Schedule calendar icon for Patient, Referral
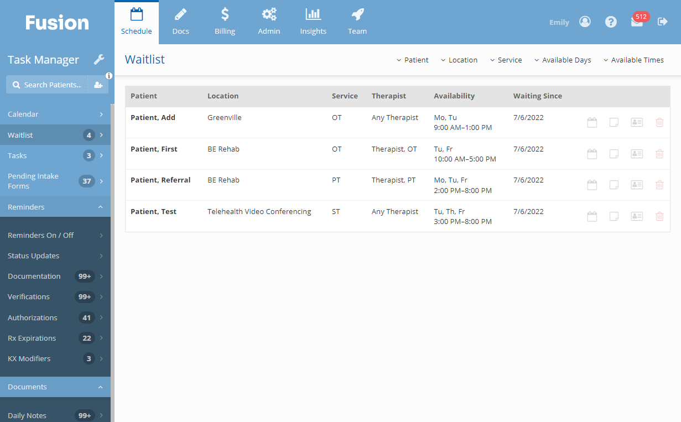The height and width of the screenshot is (422, 681). pos(592,185)
